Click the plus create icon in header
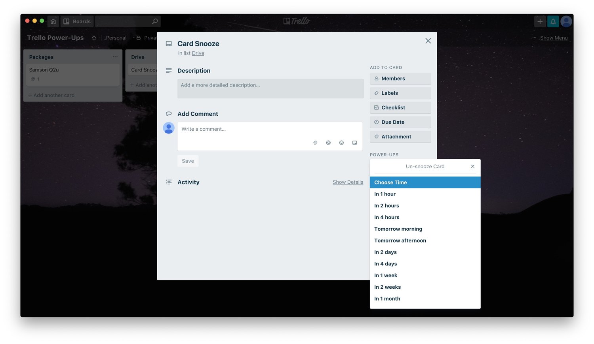Image resolution: width=594 pixels, height=344 pixels. coord(540,21)
